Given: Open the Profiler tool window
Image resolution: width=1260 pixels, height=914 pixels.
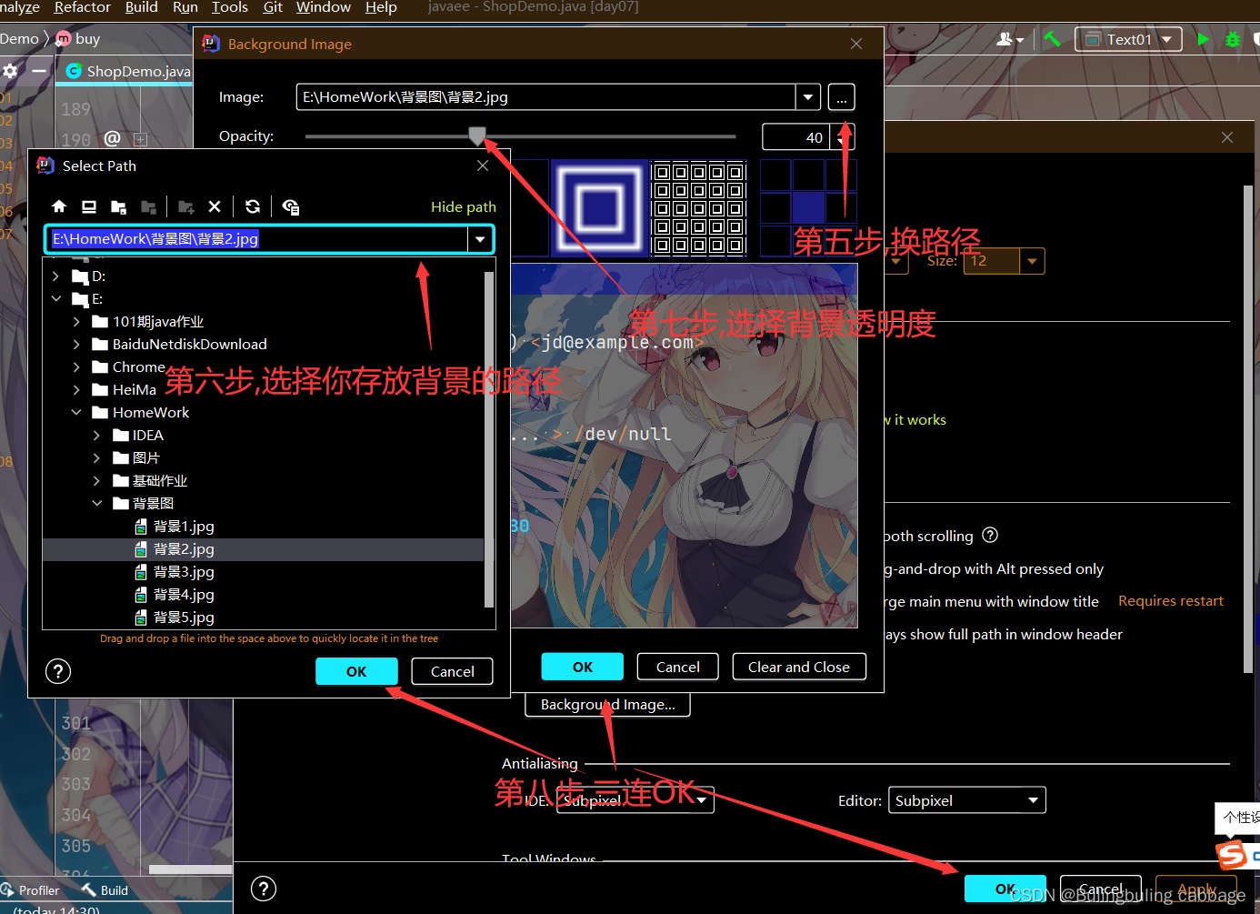Looking at the screenshot, I should [x=30, y=890].
